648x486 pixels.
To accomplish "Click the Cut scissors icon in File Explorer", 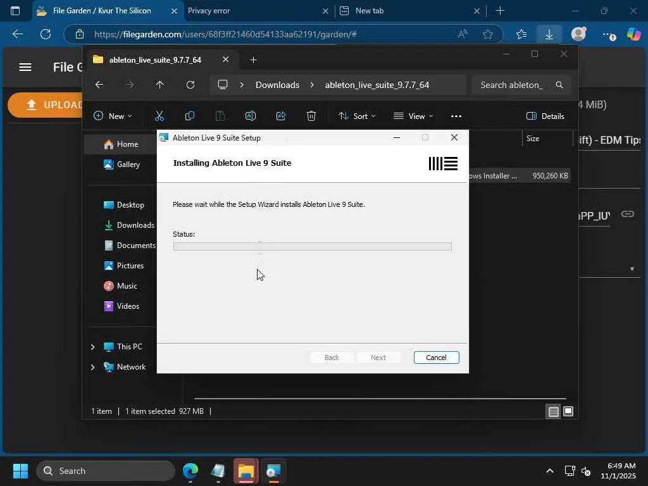I will (159, 116).
